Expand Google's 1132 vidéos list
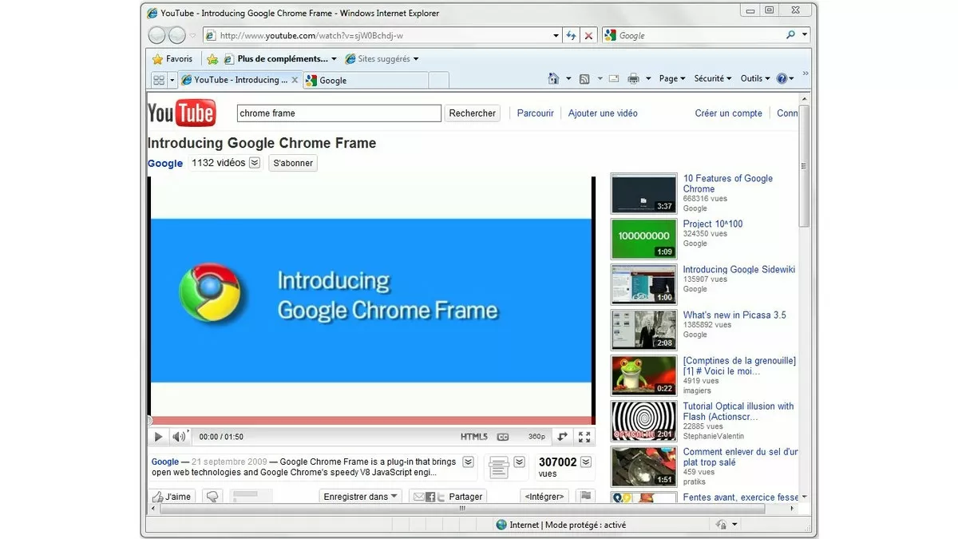Viewport: 958px width, 539px height. point(255,163)
